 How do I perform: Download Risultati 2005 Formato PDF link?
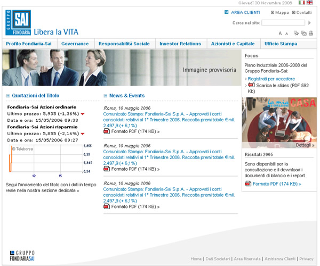(277, 184)
